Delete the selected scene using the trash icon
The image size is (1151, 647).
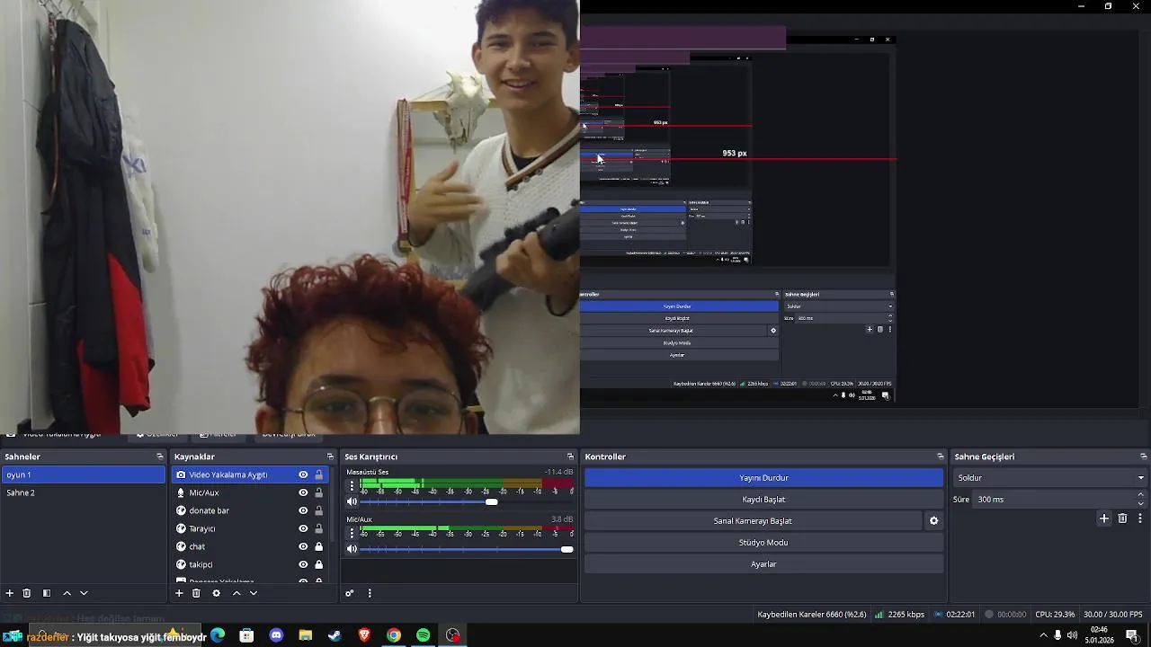[27, 593]
